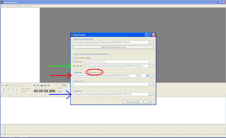Screen dimensions: 226x138
Task: Select the WAV file radio button
Action: [x=74, y=66]
